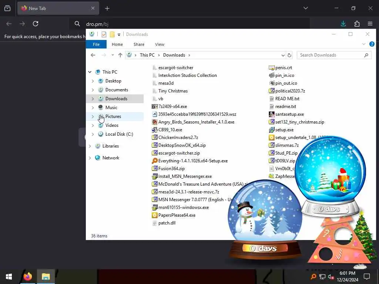Image resolution: width=379 pixels, height=284 pixels.
Task: Open the notification action center
Action: coord(367,277)
